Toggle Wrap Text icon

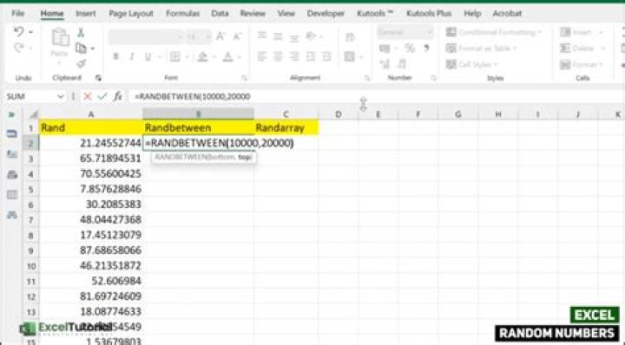click(350, 37)
